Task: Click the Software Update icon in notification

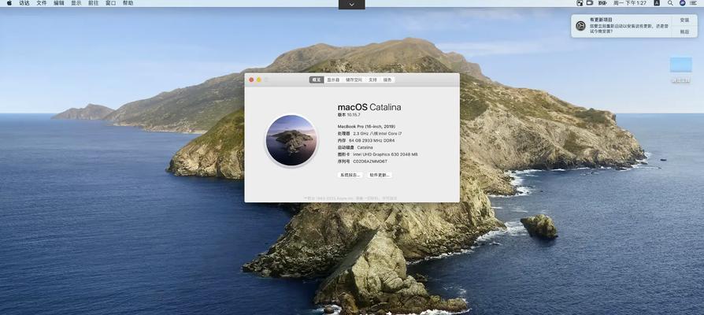Action: pyautogui.click(x=580, y=26)
